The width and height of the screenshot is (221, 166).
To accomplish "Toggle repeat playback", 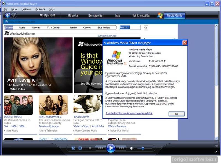I will (80, 148).
